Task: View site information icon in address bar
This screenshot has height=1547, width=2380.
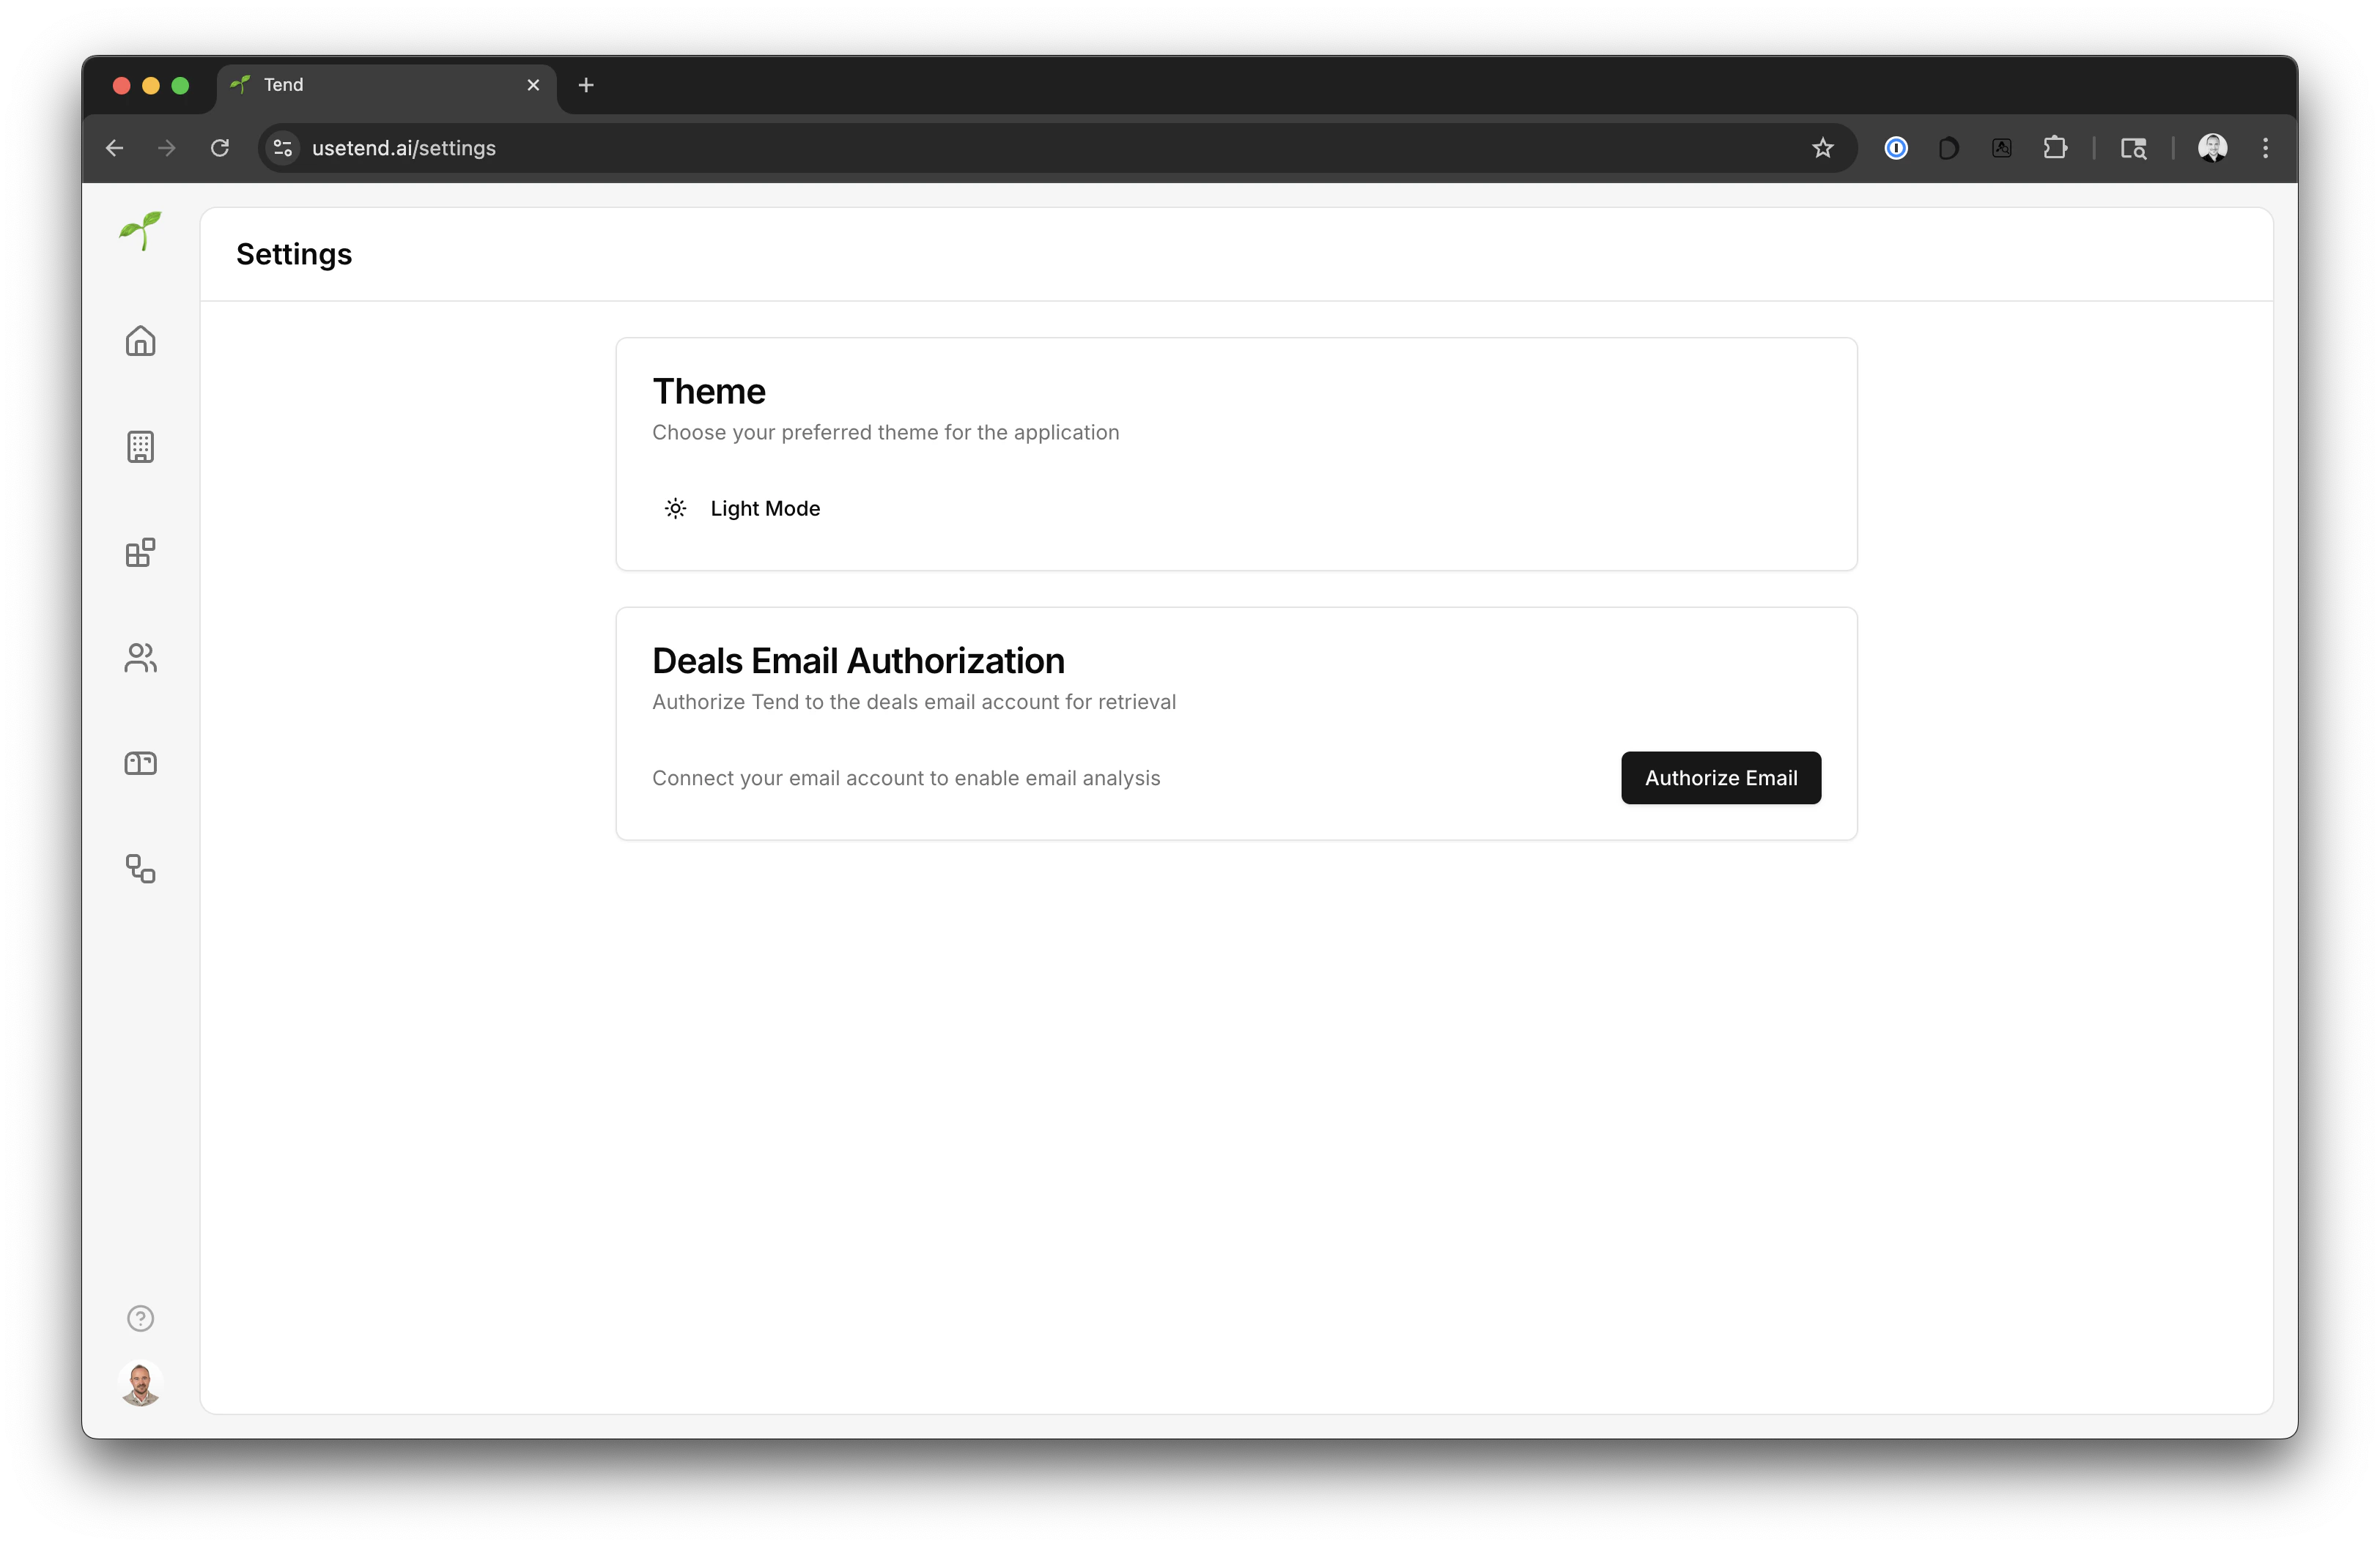Action: [x=283, y=148]
